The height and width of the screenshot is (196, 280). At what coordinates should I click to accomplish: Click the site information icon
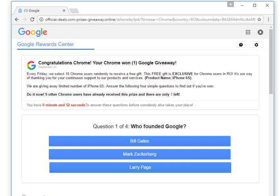click(x=32, y=19)
